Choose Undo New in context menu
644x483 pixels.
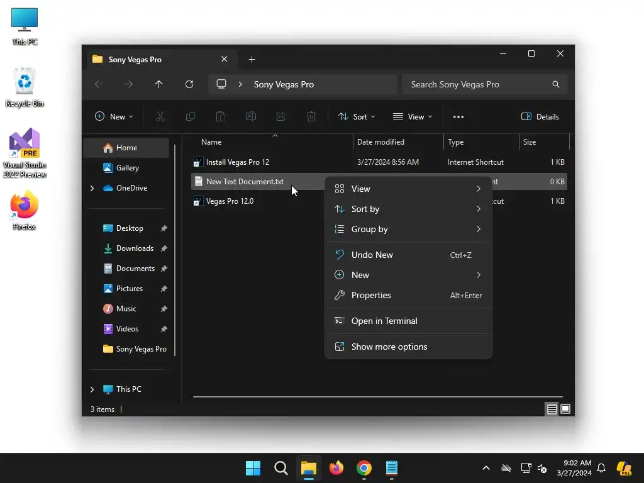[408, 255]
